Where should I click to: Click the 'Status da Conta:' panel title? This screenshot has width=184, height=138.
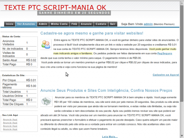click(11, 37)
